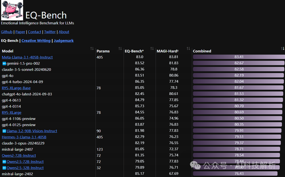Sort table by Params column arrows
This screenshot has width=285, height=177.
(x=120, y=48)
